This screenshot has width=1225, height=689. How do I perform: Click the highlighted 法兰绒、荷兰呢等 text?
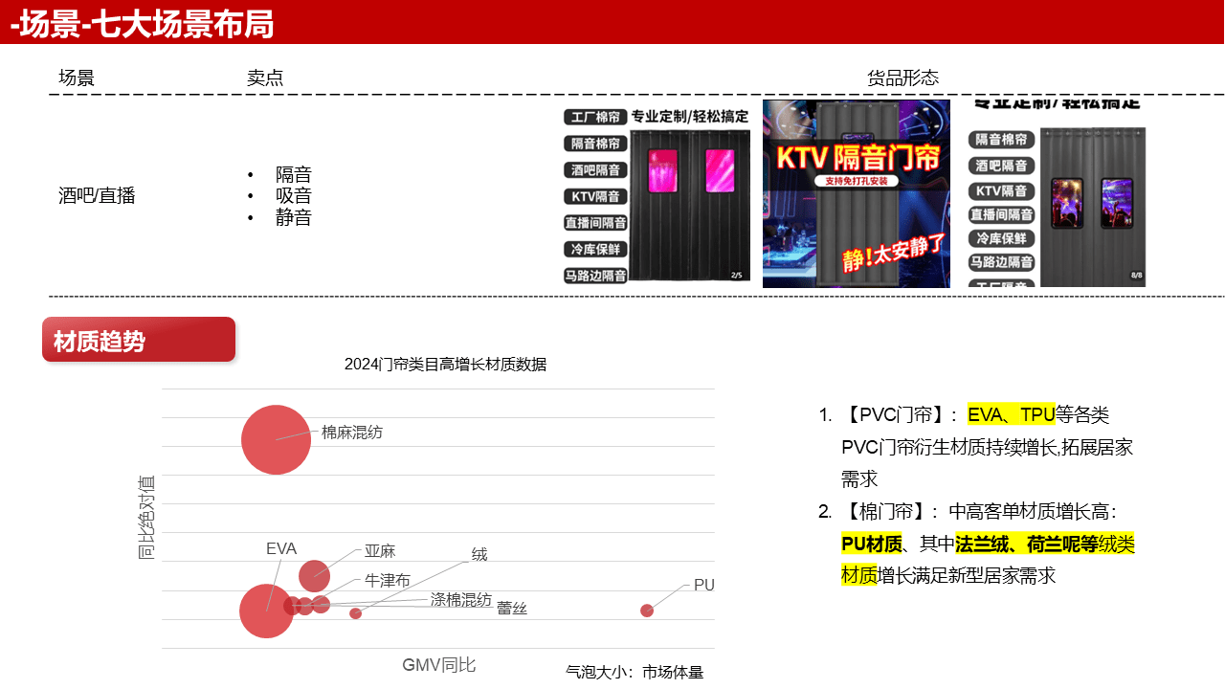tap(1026, 545)
